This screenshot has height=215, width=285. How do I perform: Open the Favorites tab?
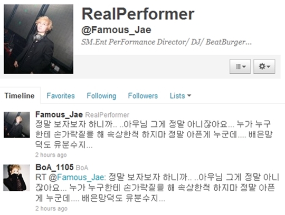[61, 95]
